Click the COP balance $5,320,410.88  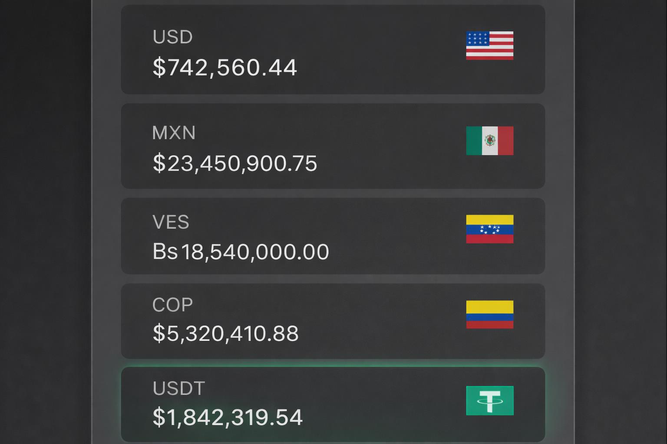tap(225, 333)
